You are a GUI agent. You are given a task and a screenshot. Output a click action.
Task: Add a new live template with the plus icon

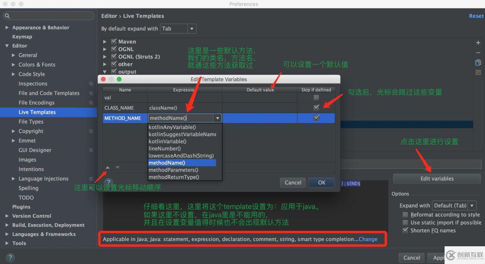tap(478, 42)
